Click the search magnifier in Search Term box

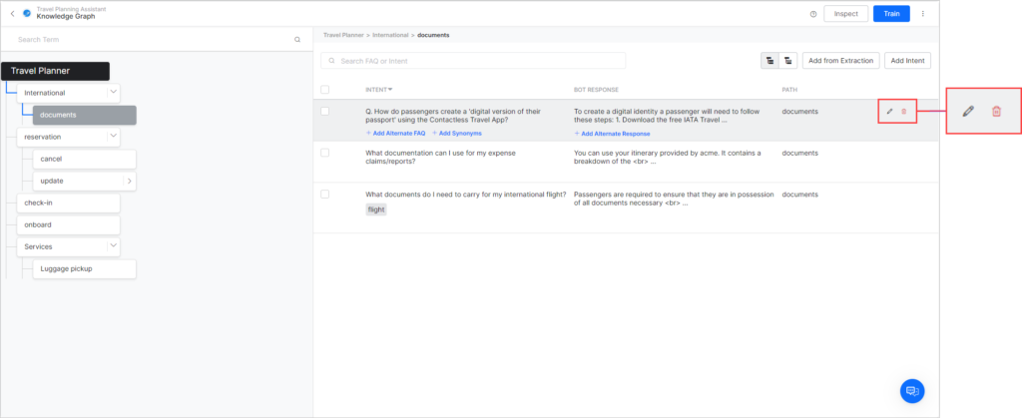pos(296,40)
